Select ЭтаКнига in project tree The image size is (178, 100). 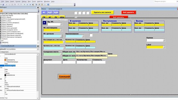4,39
